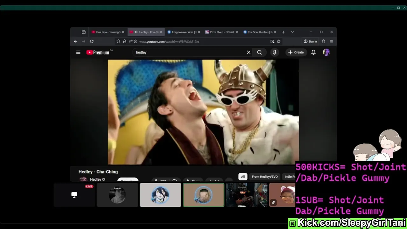The image size is (407, 229).
Task: Close the Soul Hunters tab
Action: 275,32
